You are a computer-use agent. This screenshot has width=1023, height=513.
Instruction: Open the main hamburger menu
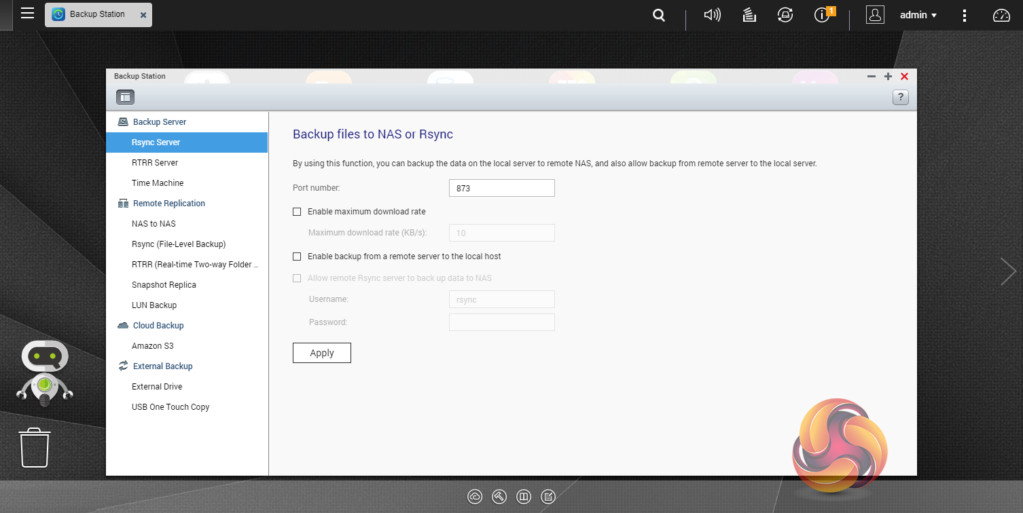(x=27, y=14)
